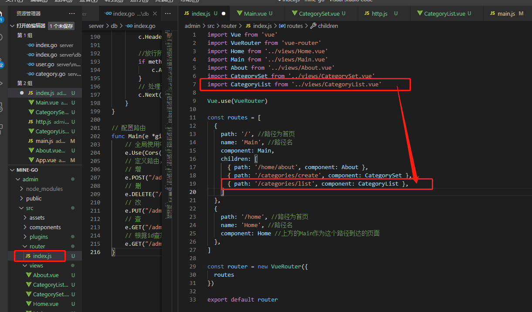
Task: Click the Vue icon on the CategoryList.vue tab
Action: tap(420, 14)
